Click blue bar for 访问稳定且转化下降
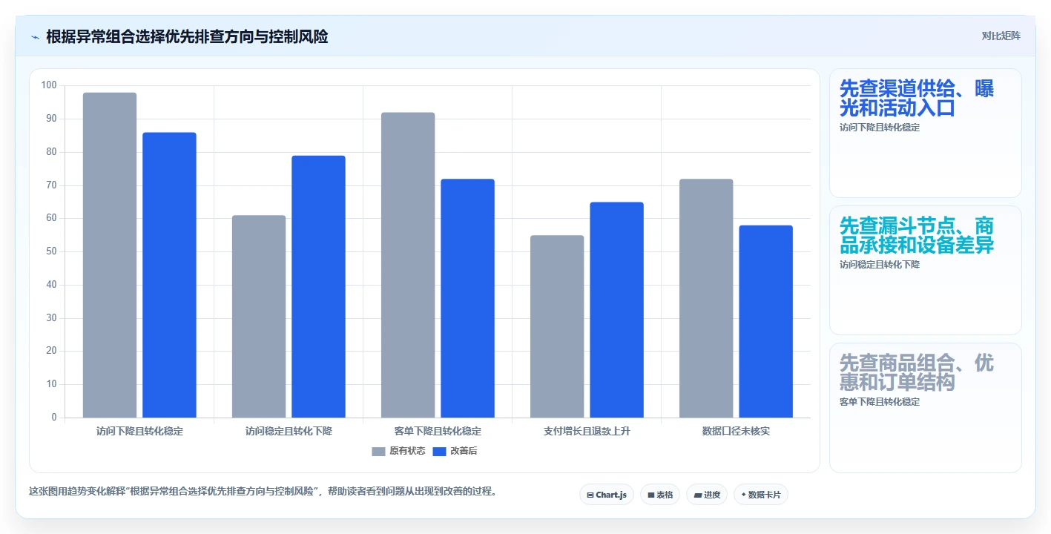This screenshot has width=1051, height=534. [x=318, y=286]
